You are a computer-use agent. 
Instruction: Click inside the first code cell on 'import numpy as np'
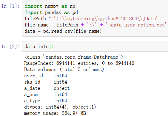50,6
